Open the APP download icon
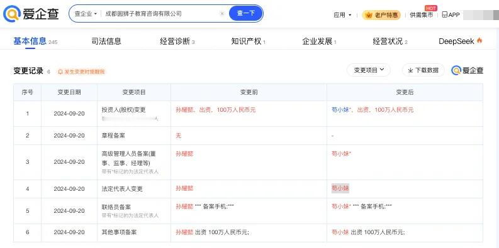499x248 pixels. click(x=445, y=14)
